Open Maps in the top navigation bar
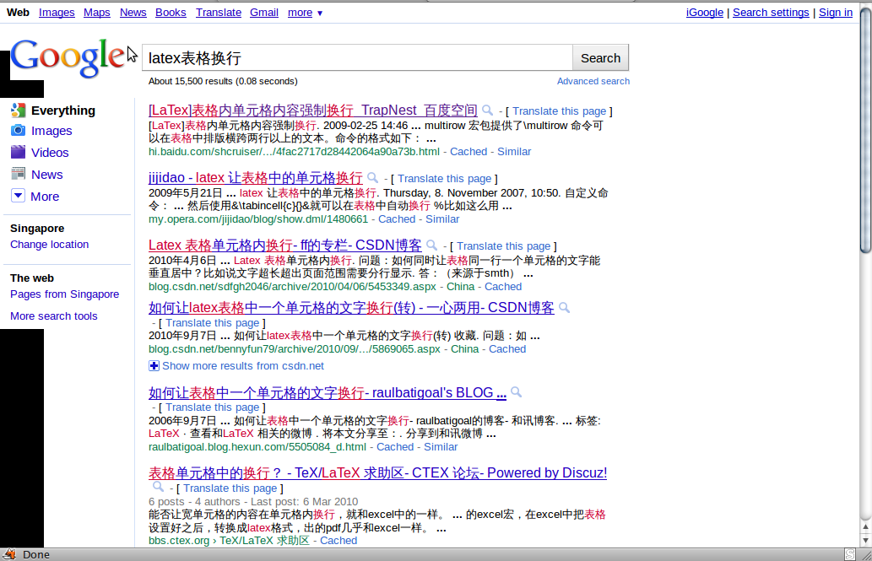 point(97,12)
